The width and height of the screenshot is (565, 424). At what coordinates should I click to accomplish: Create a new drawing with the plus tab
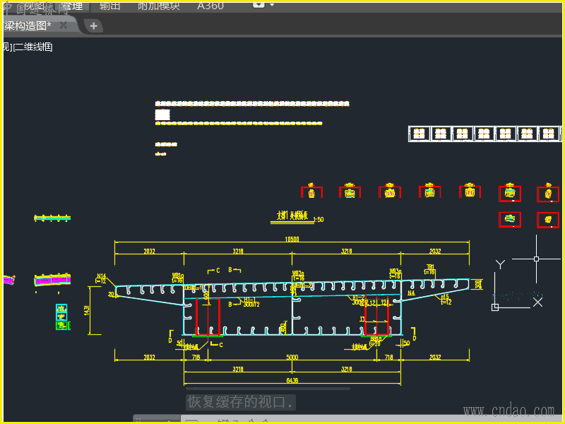tap(93, 26)
